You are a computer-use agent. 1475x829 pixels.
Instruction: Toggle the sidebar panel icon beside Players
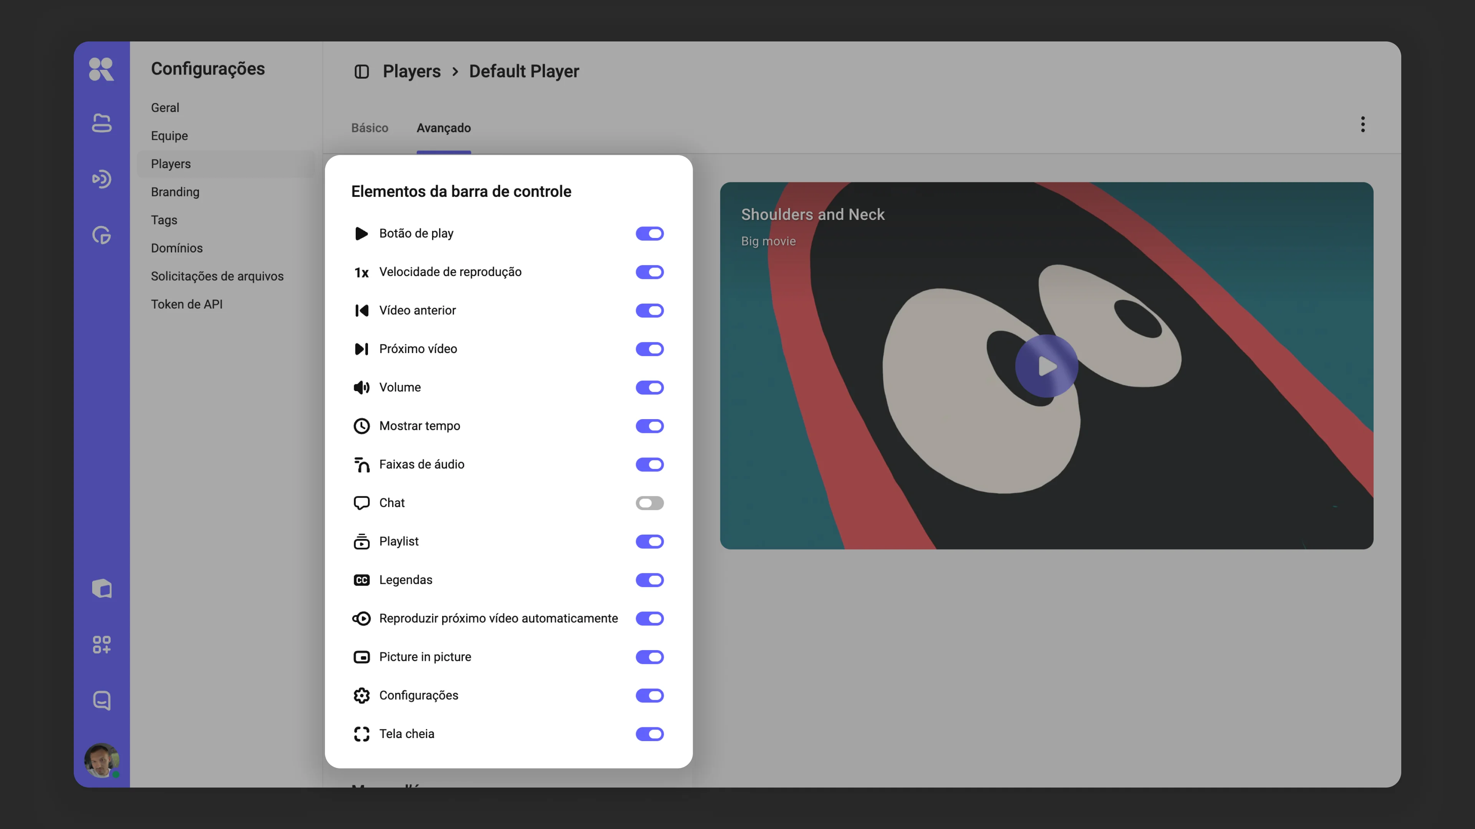coord(361,71)
